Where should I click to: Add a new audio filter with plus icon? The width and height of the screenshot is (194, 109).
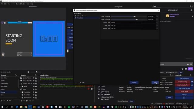tap(75, 83)
